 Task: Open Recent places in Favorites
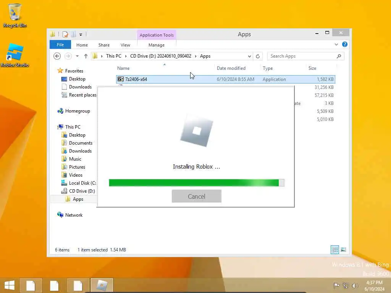(x=82, y=95)
